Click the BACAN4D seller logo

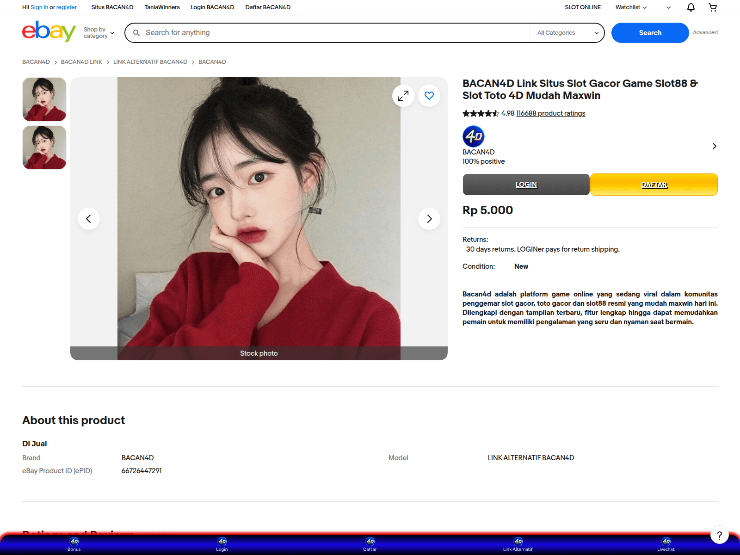point(473,136)
